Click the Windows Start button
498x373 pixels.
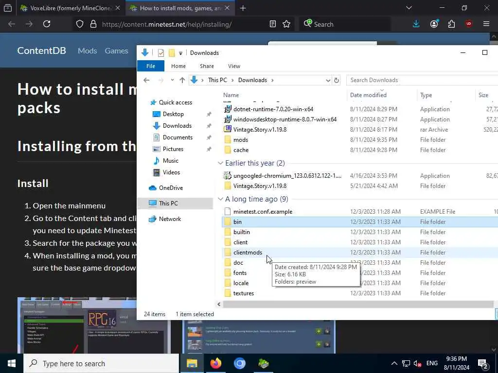tap(12, 363)
